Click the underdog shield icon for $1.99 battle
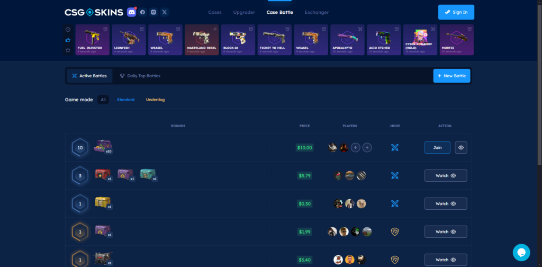The image size is (542, 267). 395,232
